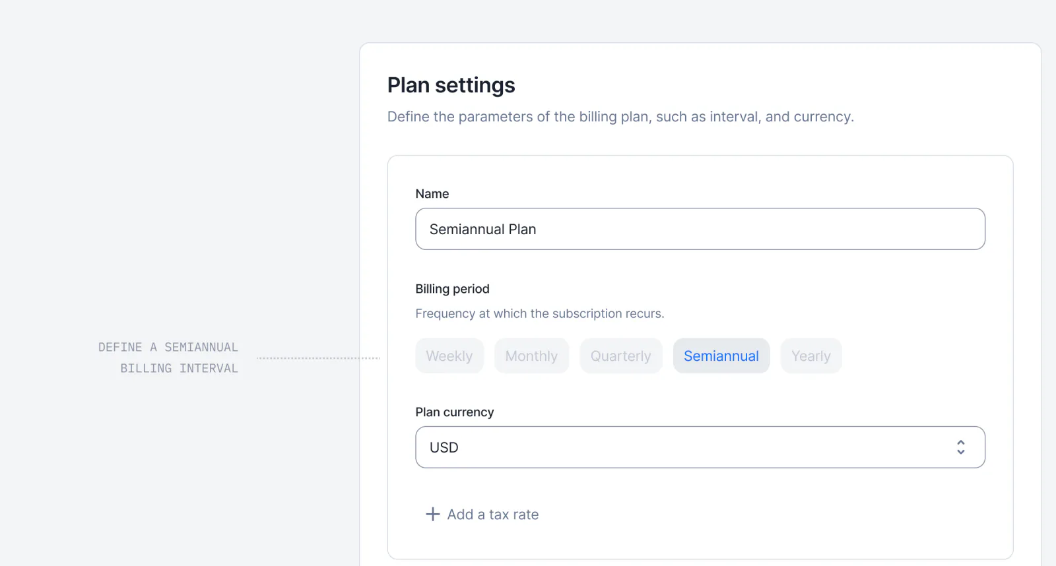Choose the Quarterly billing period
Image resolution: width=1056 pixels, height=566 pixels.
tap(621, 356)
